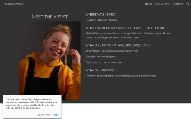Open the COLLECTIONS navigation item
The height and width of the screenshot is (119, 191).
tap(162, 4)
